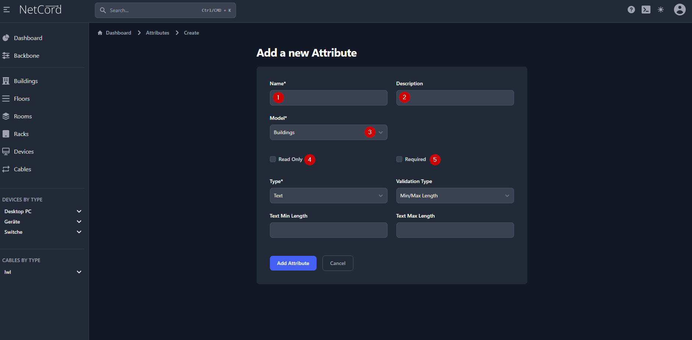Open the help question mark icon
The image size is (692, 340).
631,10
